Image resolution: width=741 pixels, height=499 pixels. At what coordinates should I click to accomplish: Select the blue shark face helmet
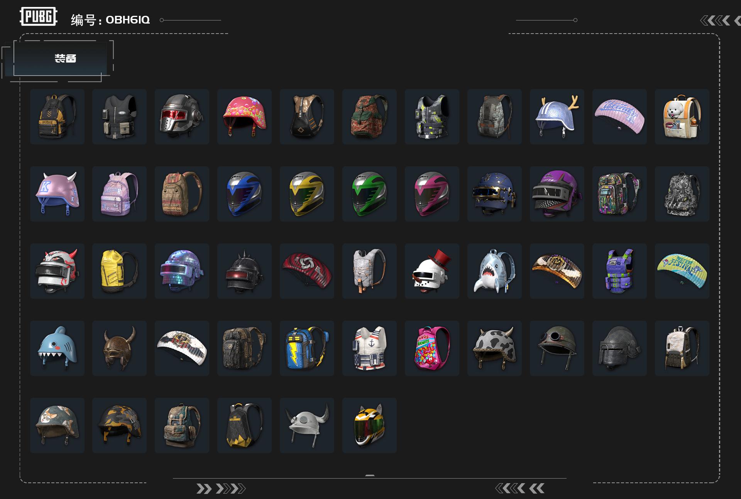coord(57,348)
